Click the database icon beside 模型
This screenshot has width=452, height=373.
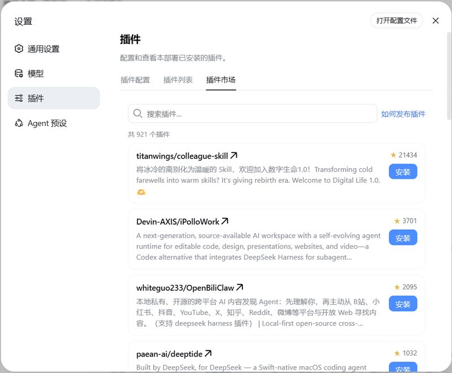[19, 73]
